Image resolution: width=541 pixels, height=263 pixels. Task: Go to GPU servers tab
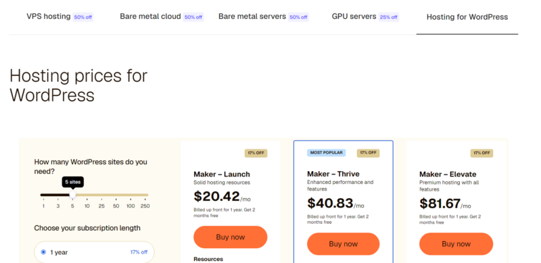(354, 17)
